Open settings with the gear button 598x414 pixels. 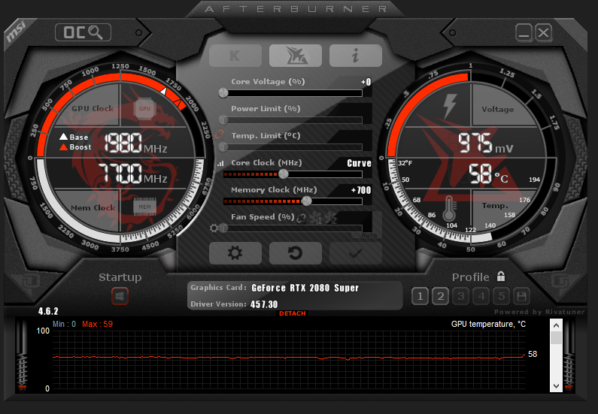[x=235, y=253]
